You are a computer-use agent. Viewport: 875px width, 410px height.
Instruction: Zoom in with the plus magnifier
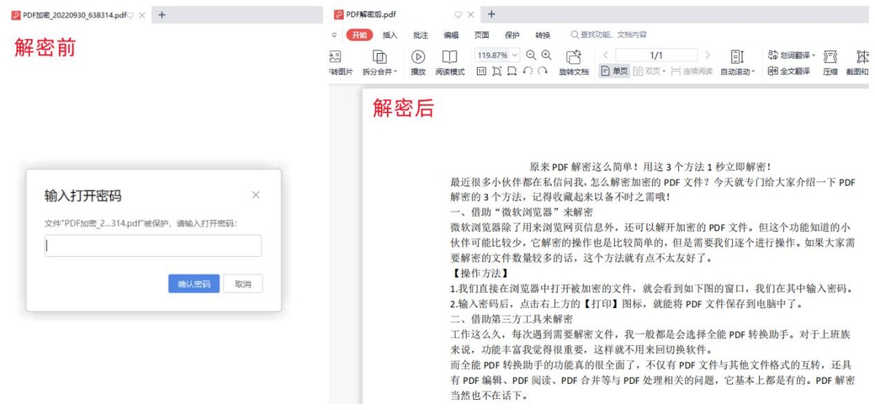pos(546,55)
